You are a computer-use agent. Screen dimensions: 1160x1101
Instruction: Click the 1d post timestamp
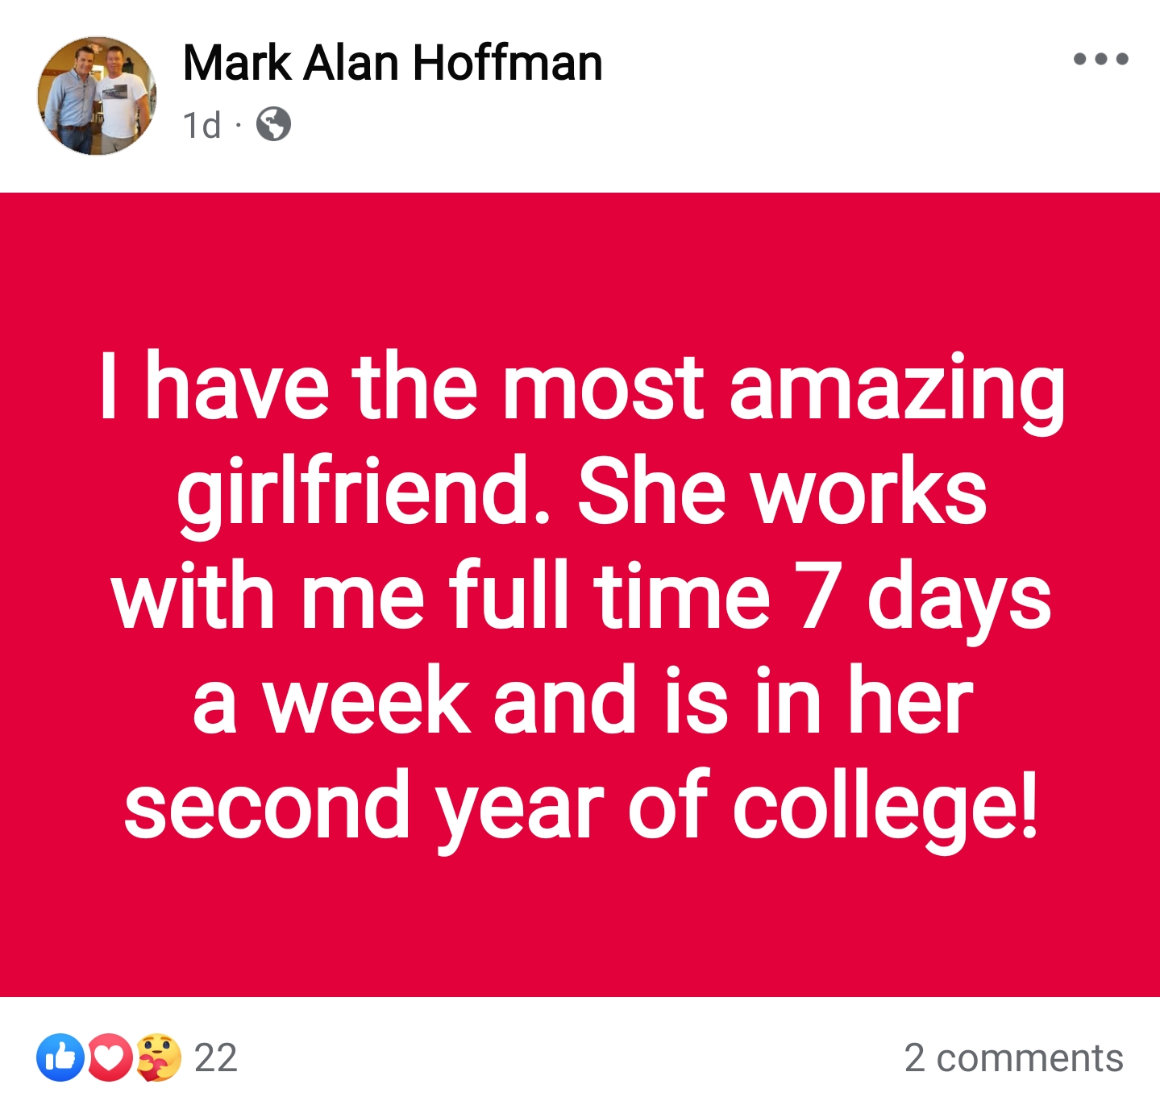pos(202,126)
